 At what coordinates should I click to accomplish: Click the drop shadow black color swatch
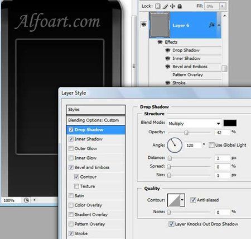230,123
